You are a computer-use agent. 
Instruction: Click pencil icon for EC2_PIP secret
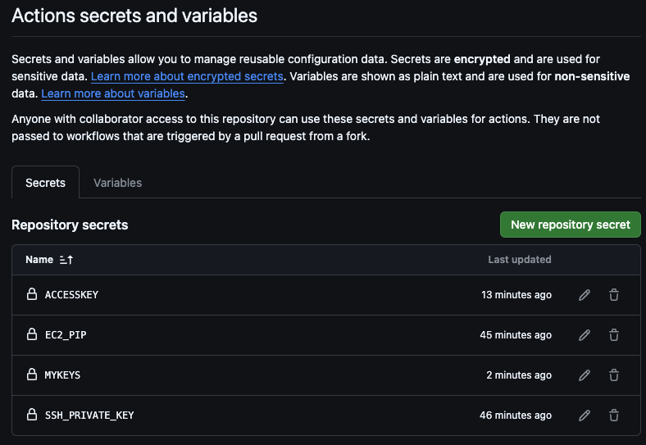click(x=585, y=335)
